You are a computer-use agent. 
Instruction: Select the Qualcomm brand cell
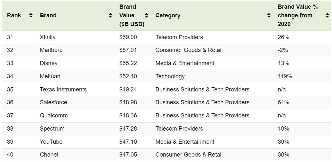tap(54, 115)
